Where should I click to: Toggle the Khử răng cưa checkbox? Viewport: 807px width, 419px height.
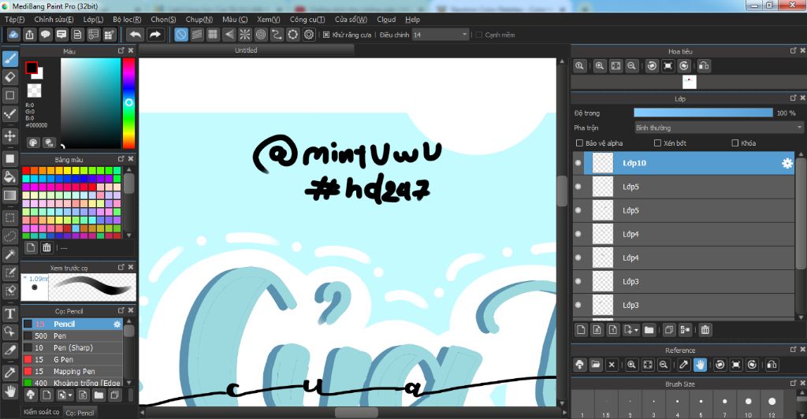[x=326, y=35]
